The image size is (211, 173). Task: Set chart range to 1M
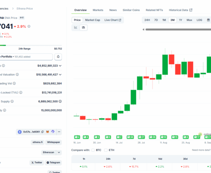click(164, 20)
